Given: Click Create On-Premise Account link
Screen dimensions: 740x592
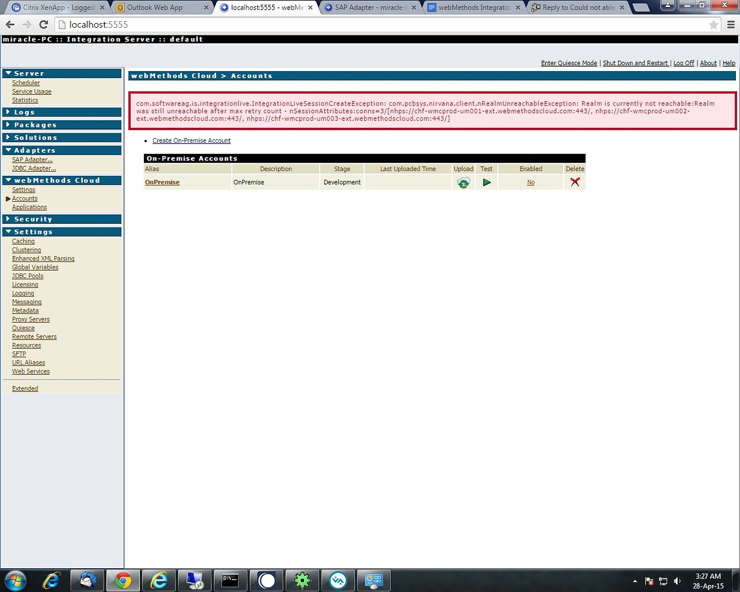Looking at the screenshot, I should (191, 141).
